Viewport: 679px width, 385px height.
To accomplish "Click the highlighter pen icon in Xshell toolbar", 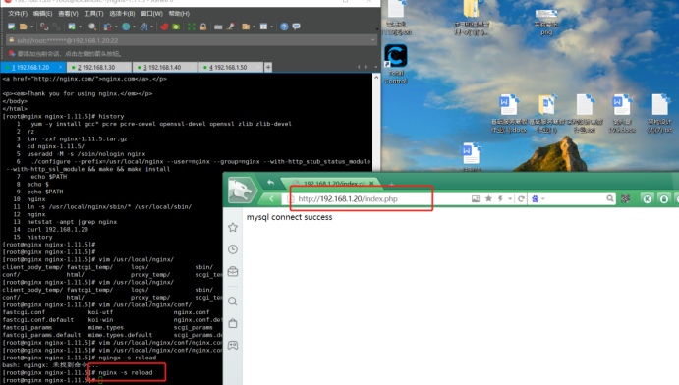I will tap(230, 27).
